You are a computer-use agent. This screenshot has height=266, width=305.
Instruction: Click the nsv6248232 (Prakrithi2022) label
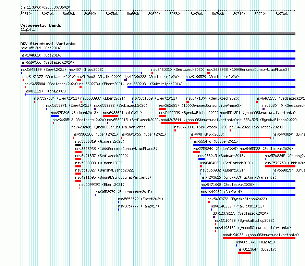(237, 206)
